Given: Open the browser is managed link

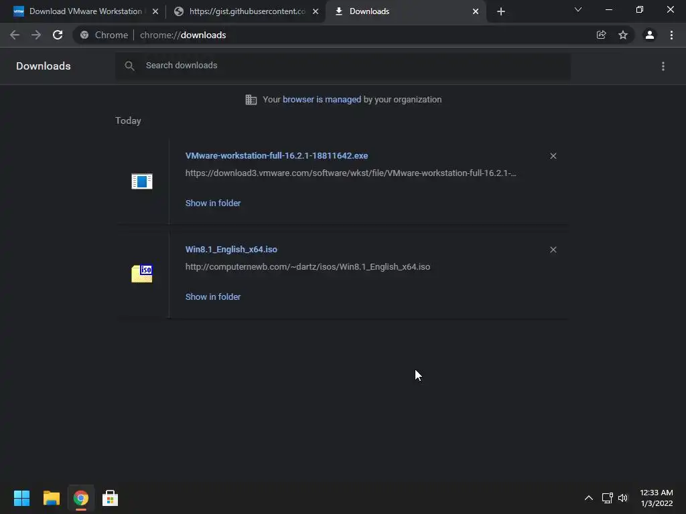Looking at the screenshot, I should 322,100.
